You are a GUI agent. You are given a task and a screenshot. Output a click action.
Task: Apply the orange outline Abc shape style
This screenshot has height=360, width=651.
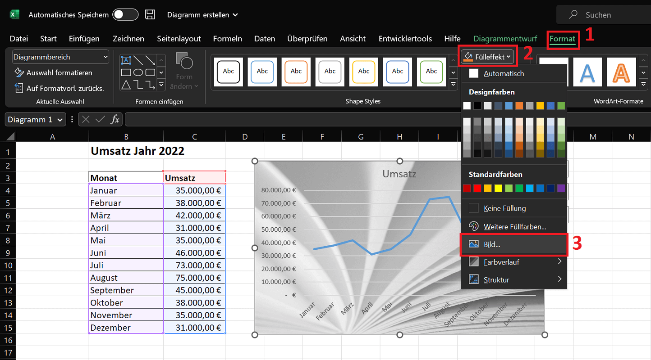(x=296, y=71)
